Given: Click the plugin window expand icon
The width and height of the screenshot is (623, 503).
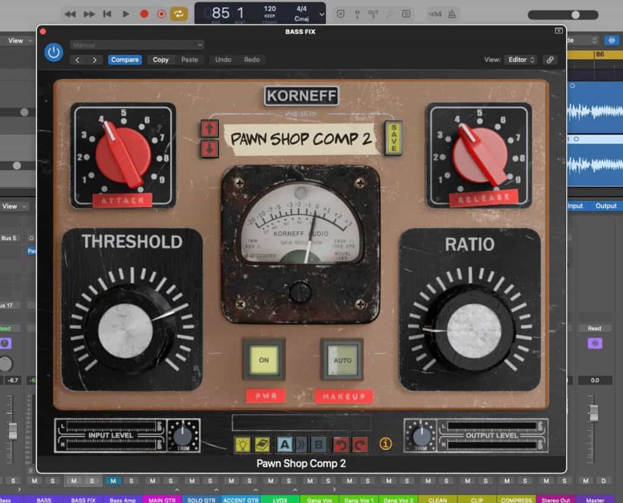Looking at the screenshot, I should (559, 30).
